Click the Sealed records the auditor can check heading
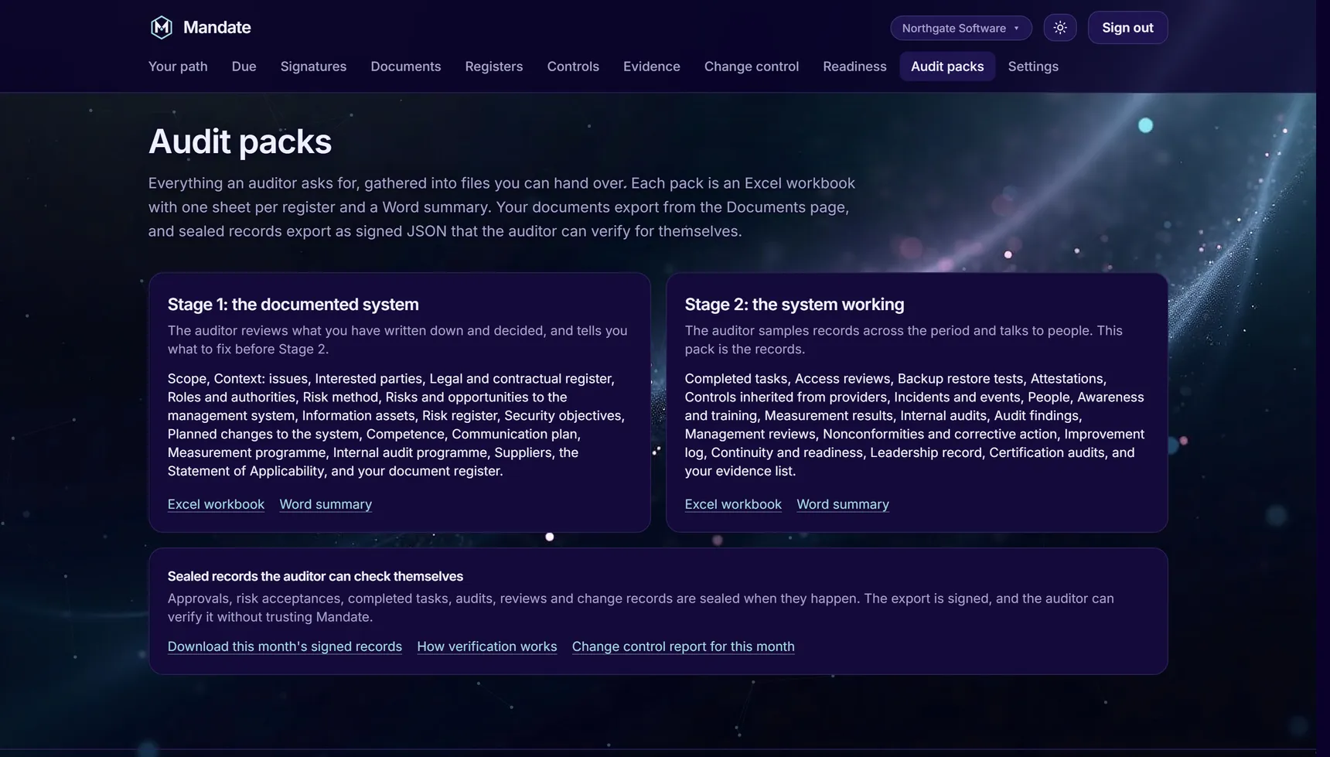Screen dimensions: 1330x757 [315, 576]
